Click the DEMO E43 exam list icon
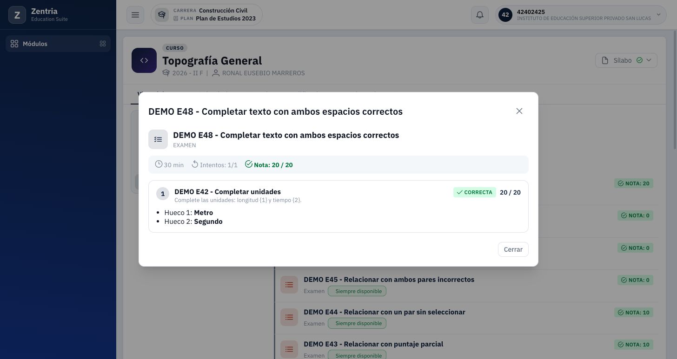The image size is (677, 359). tap(289, 349)
